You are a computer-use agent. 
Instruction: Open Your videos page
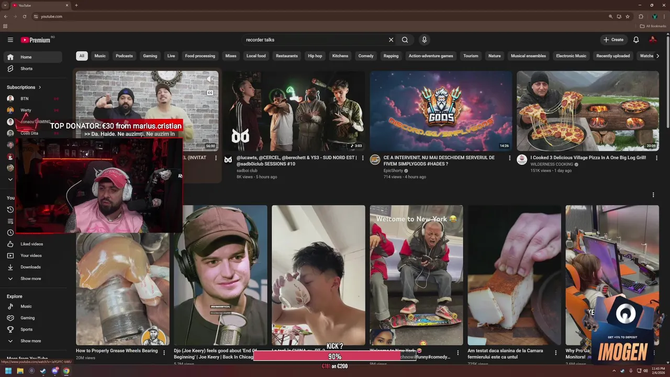point(32,256)
